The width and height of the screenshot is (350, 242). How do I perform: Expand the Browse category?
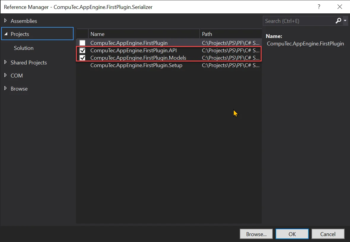(x=6, y=88)
